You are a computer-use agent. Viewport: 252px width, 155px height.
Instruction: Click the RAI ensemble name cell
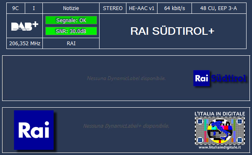[x=71, y=44]
